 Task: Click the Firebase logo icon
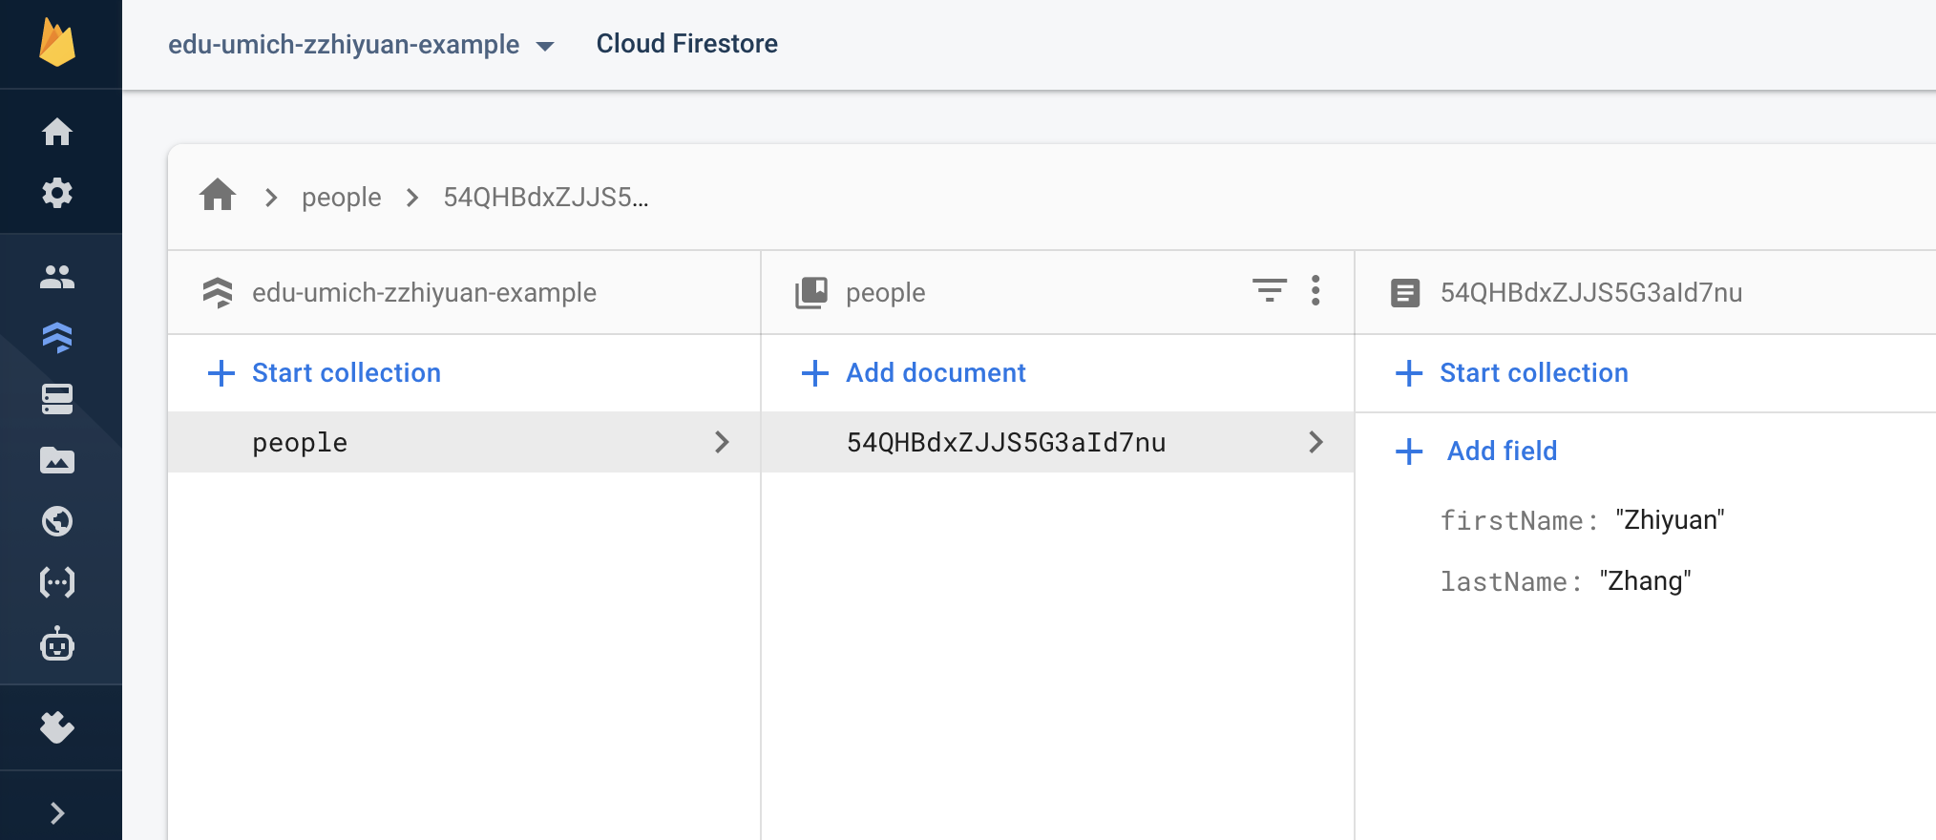click(57, 44)
